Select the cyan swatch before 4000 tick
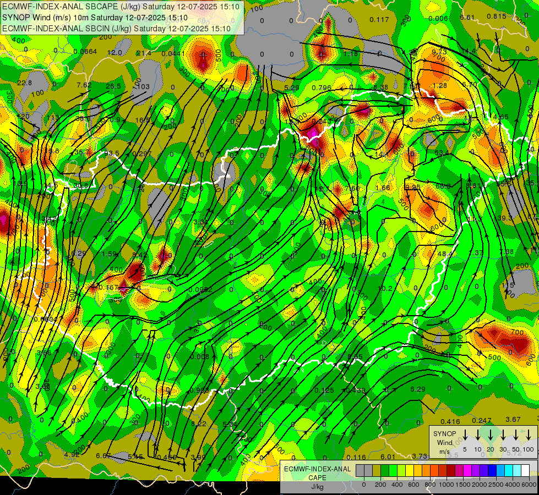 click(508, 470)
